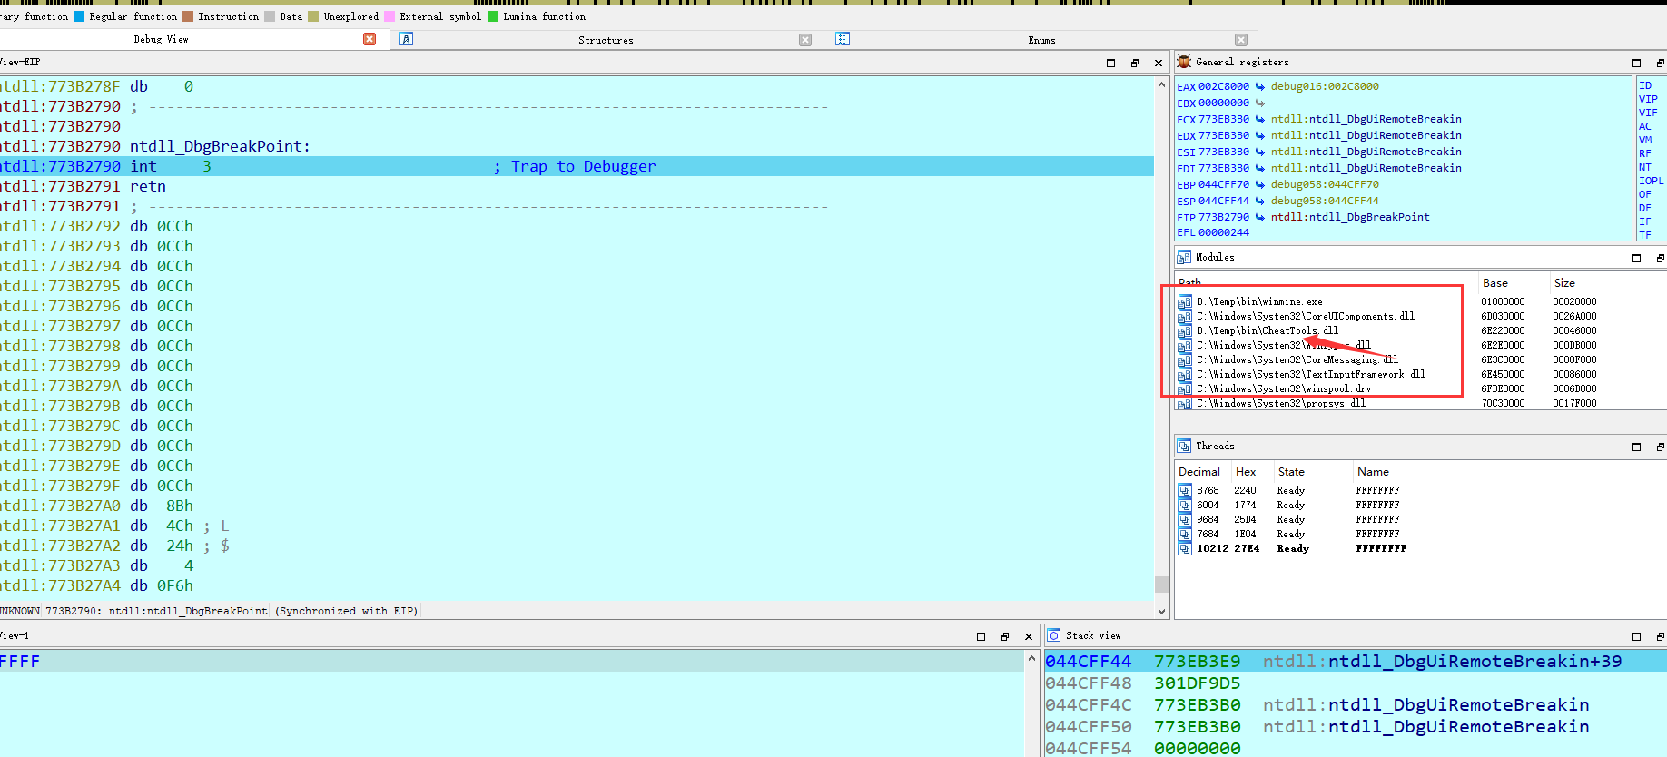Click the bug icon beside General registers

coord(1184,62)
